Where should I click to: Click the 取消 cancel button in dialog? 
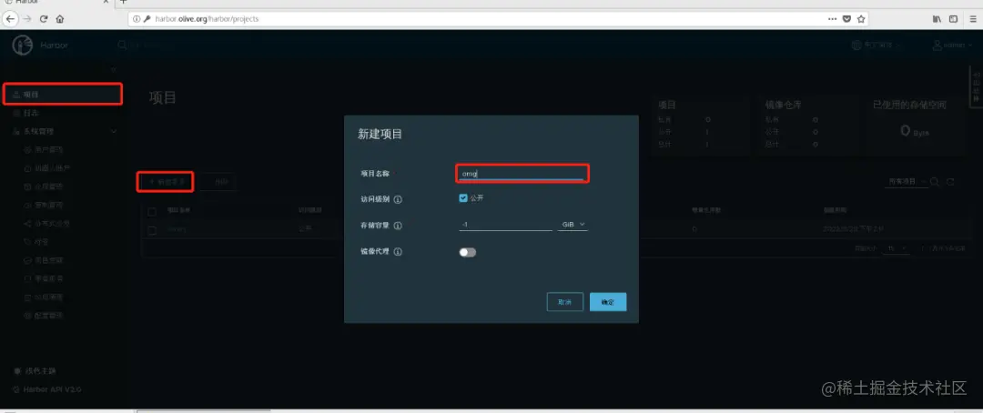(565, 302)
